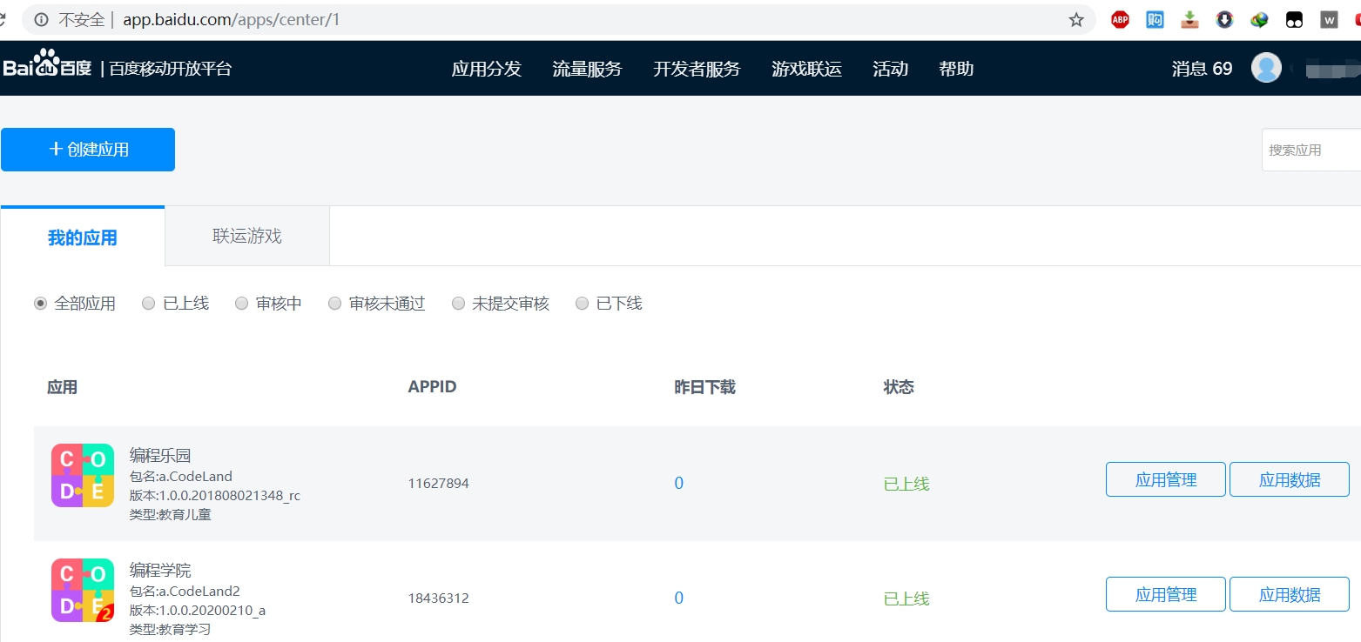The height and width of the screenshot is (642, 1361).
Task: Click the 昨日下载 column header
Action: 705,387
